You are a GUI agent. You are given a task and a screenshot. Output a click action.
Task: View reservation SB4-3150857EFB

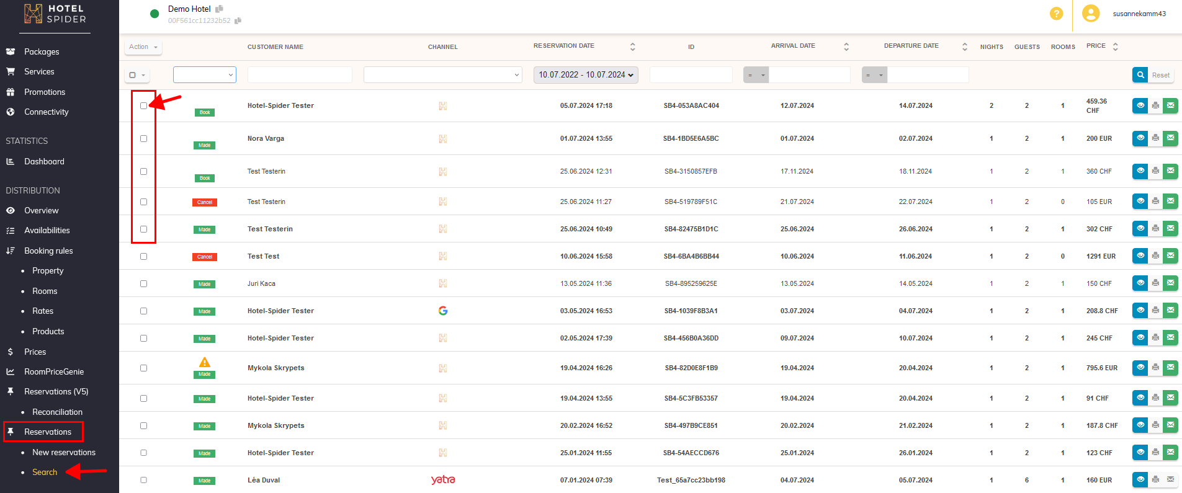(x=1140, y=171)
